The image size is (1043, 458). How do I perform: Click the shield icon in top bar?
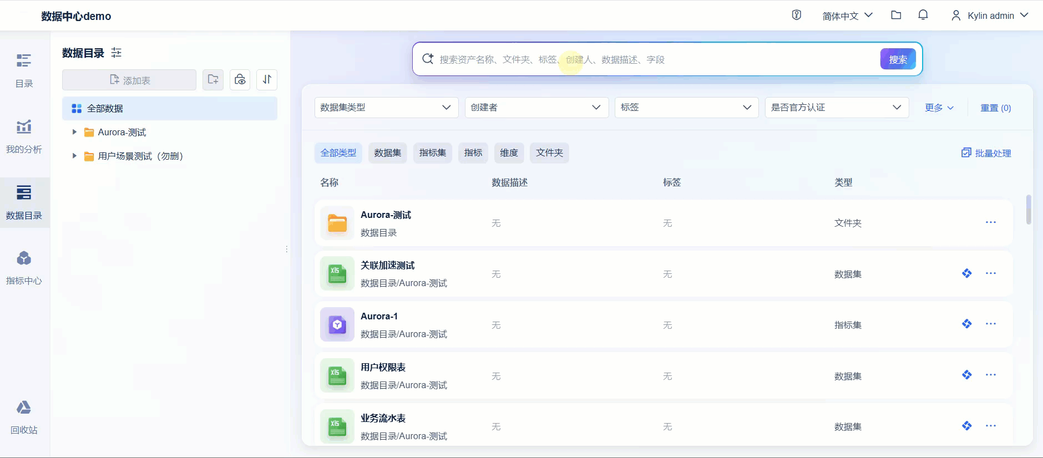pyautogui.click(x=796, y=16)
